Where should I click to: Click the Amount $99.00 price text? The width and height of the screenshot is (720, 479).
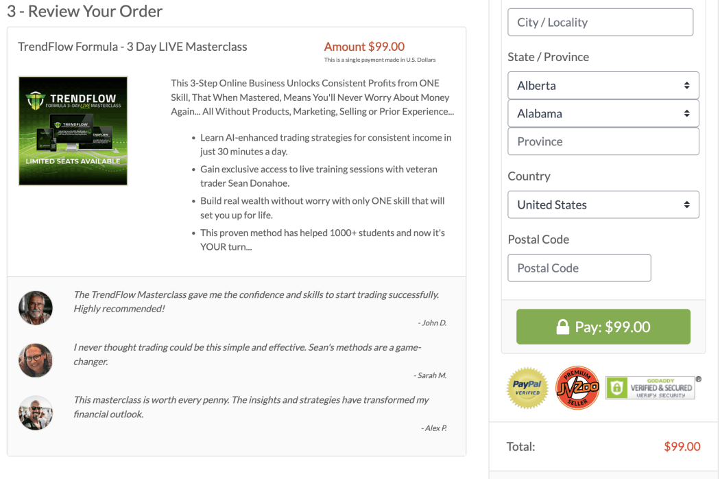click(x=364, y=47)
